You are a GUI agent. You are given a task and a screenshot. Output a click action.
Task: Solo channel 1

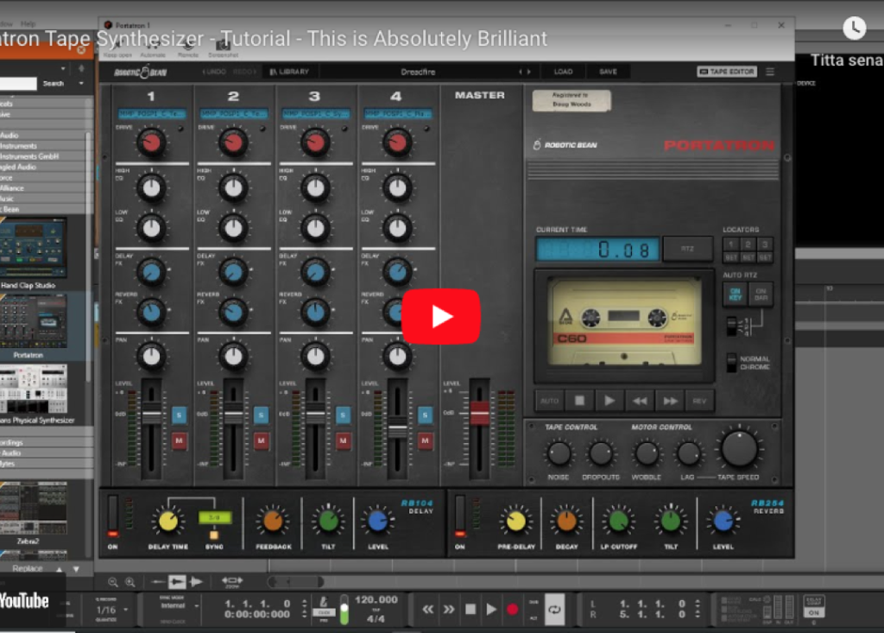tap(179, 415)
